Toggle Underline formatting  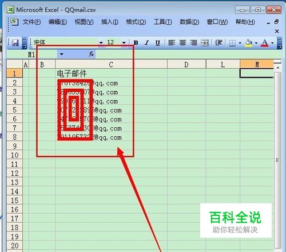pos(157,42)
